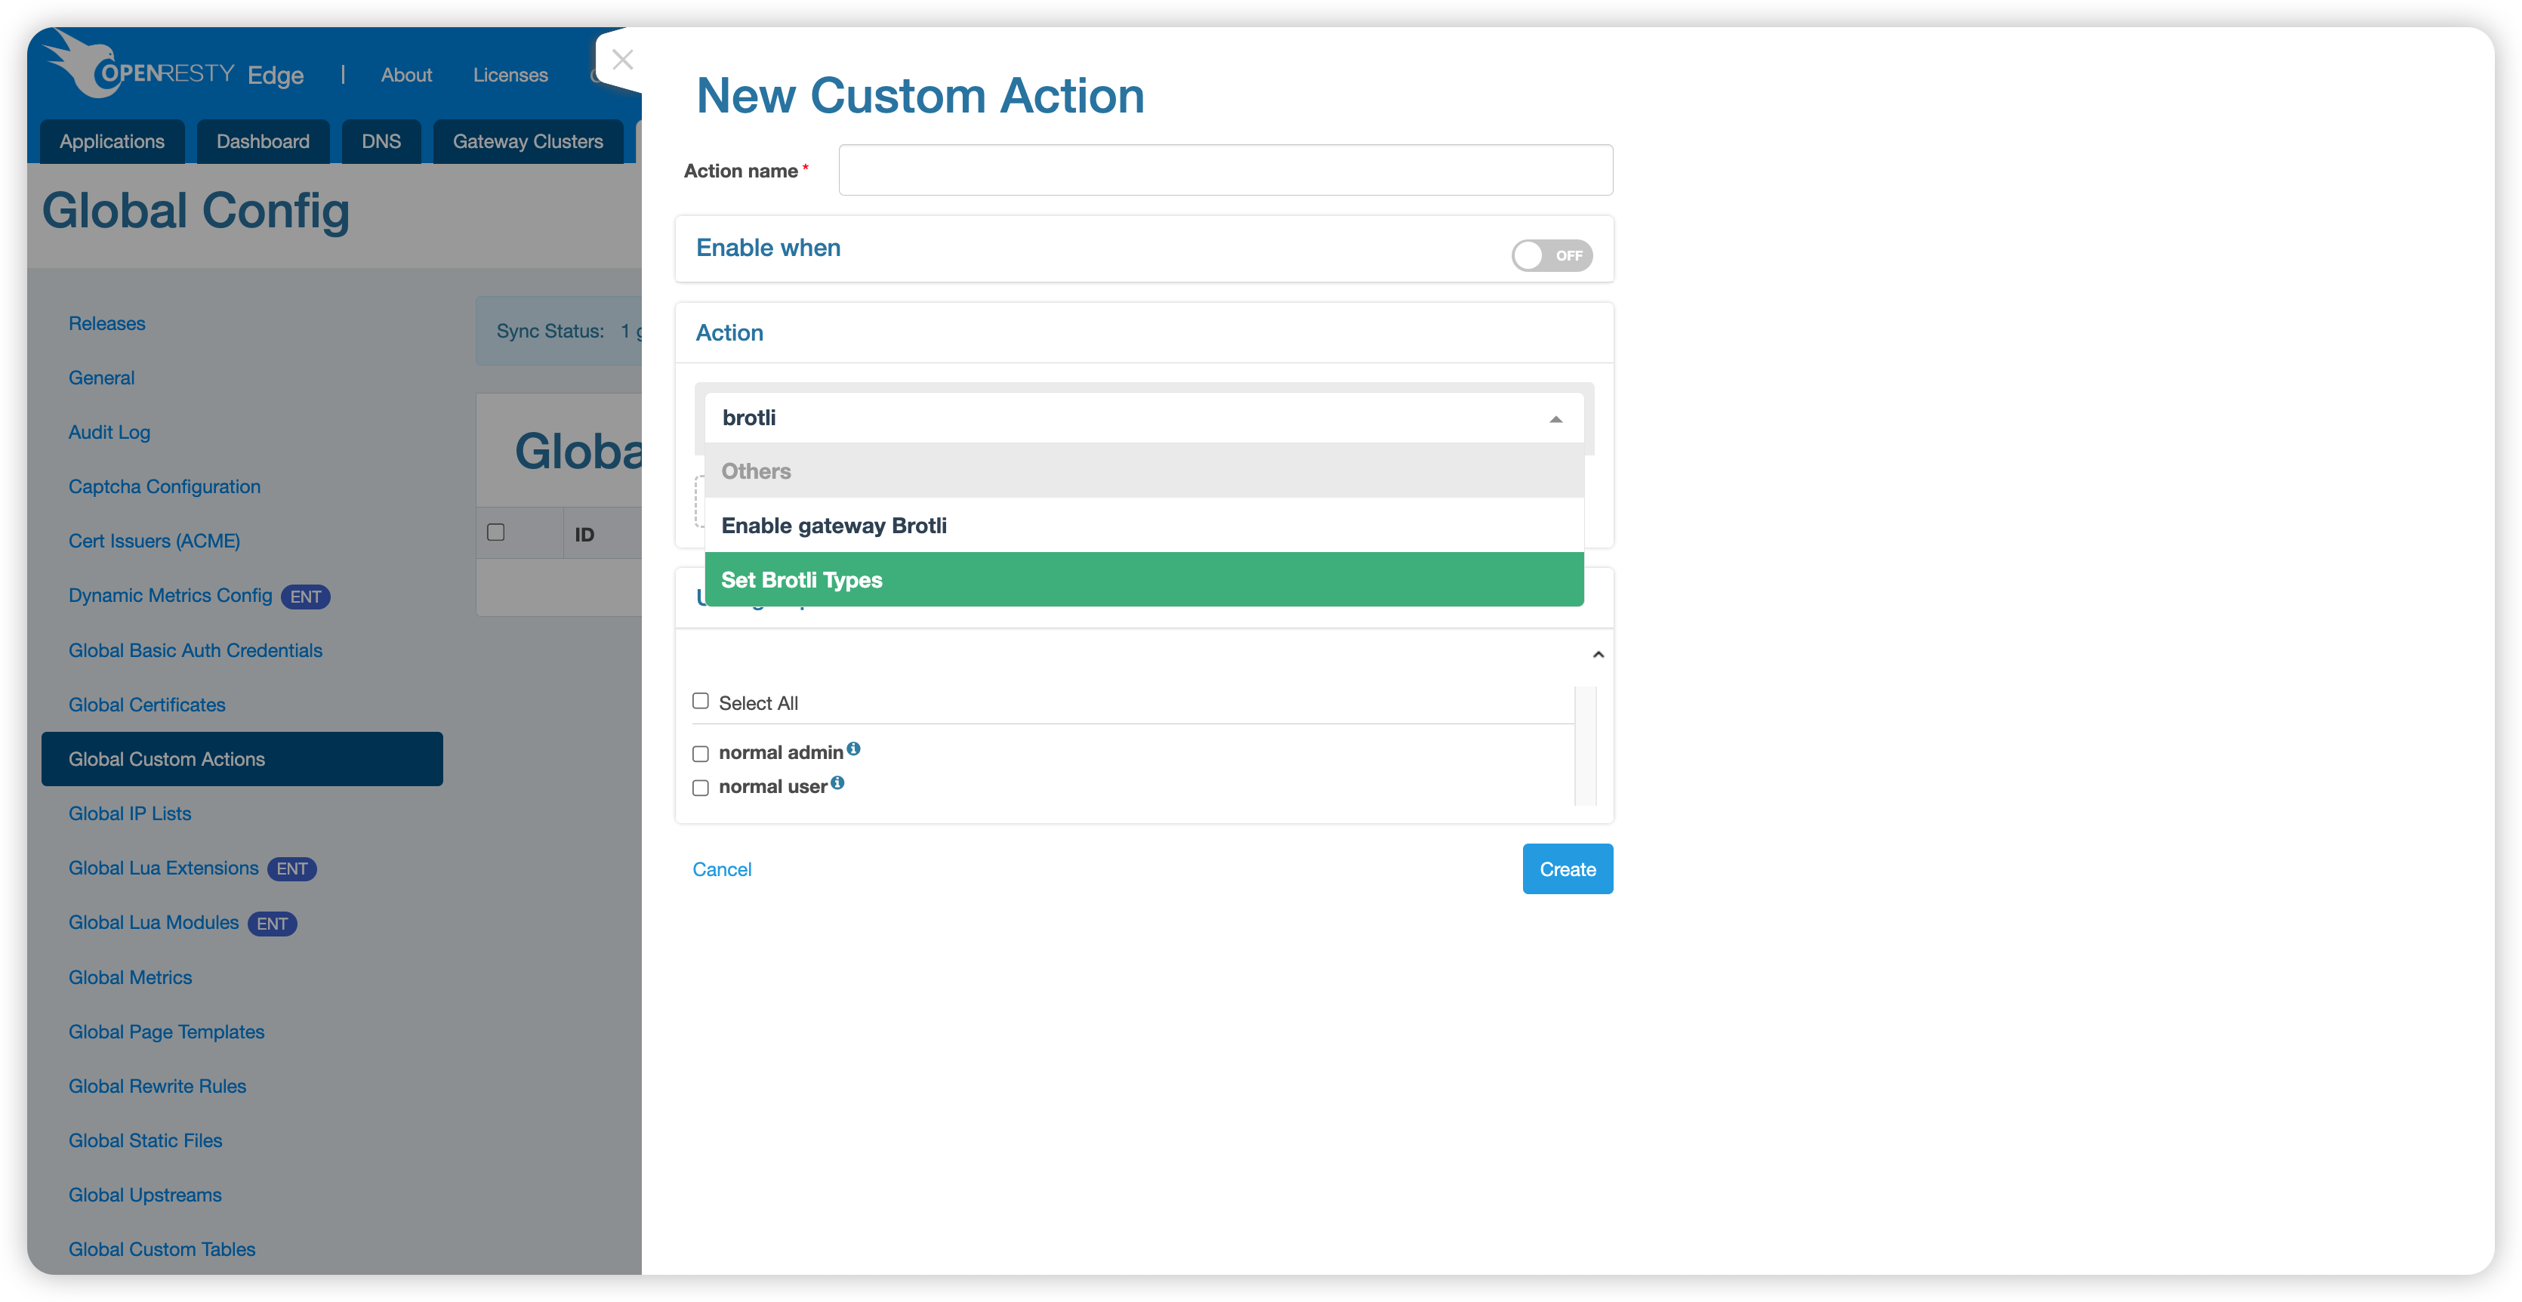Toggle the Enable when switch
The height and width of the screenshot is (1302, 2522).
pyautogui.click(x=1552, y=255)
